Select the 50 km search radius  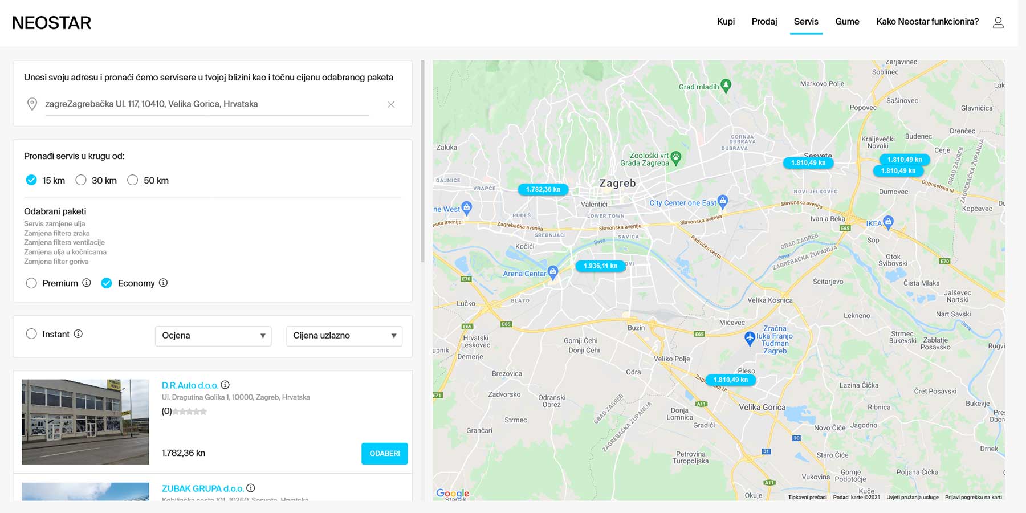pyautogui.click(x=133, y=180)
